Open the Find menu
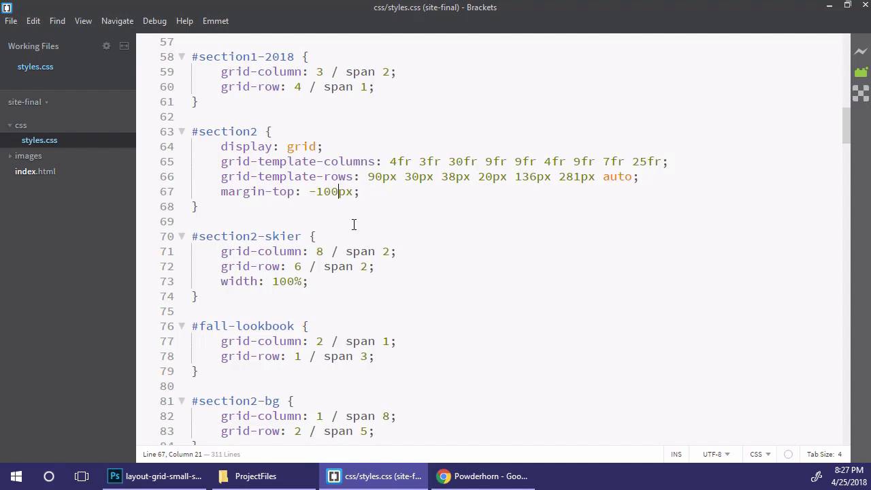Viewport: 871px width, 490px height. (57, 21)
